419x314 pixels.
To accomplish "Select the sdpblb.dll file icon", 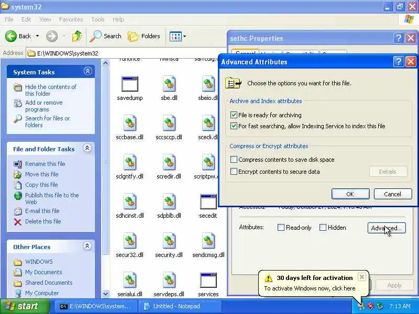I will [x=169, y=201].
